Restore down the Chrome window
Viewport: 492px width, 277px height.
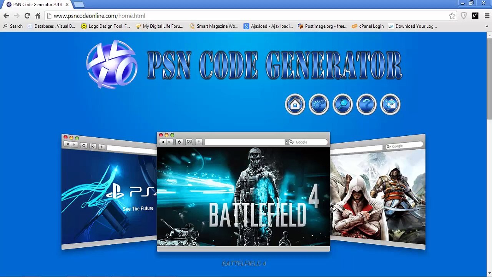coord(471,3)
